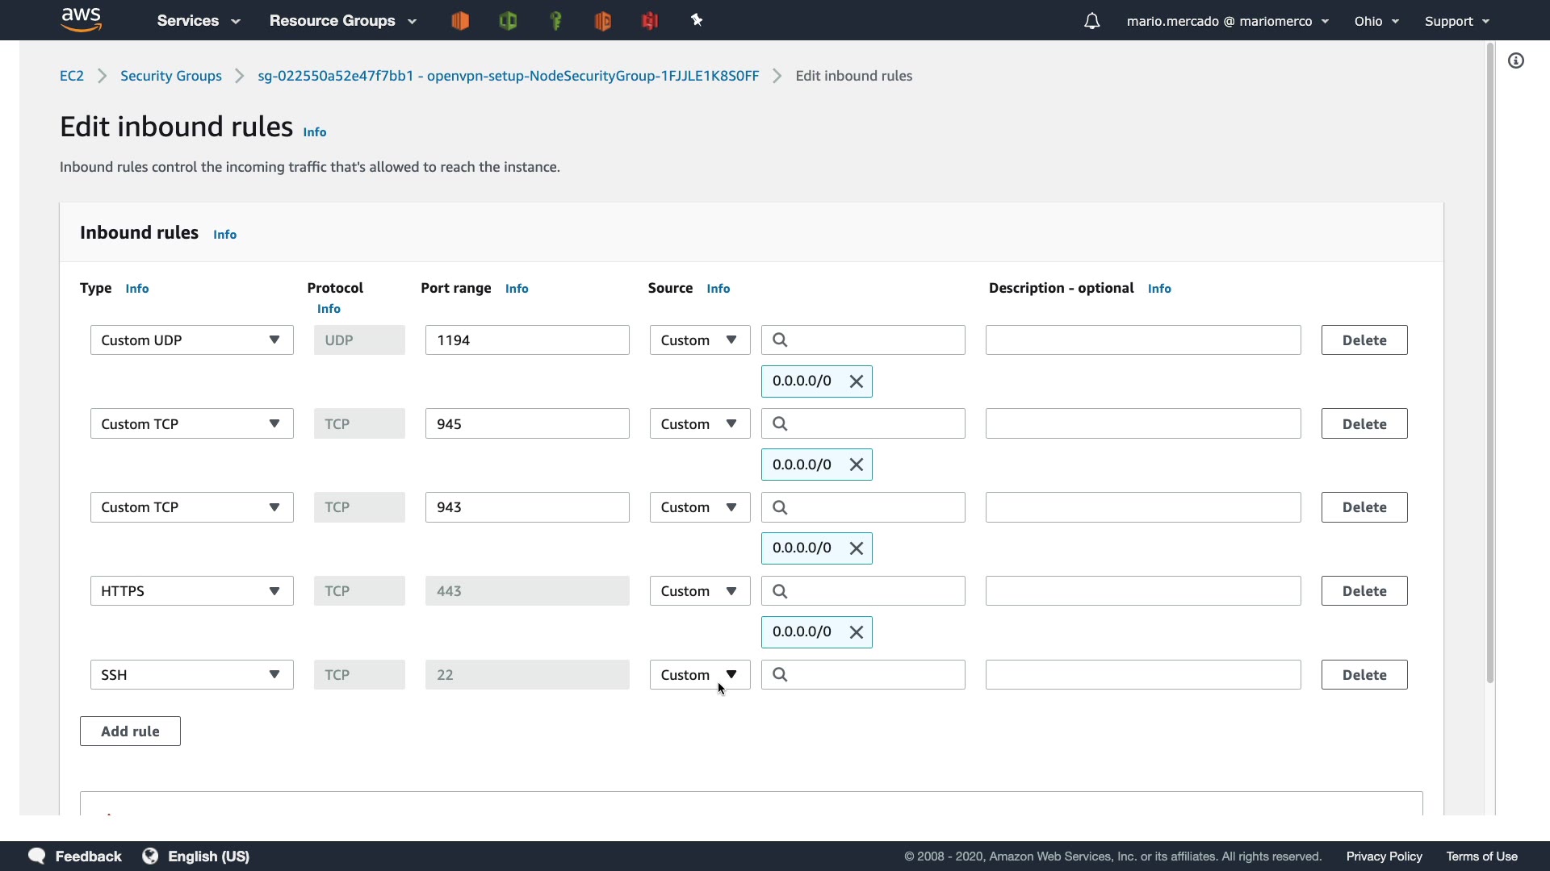
Task: Delete the SSH inbound rule
Action: (x=1364, y=675)
